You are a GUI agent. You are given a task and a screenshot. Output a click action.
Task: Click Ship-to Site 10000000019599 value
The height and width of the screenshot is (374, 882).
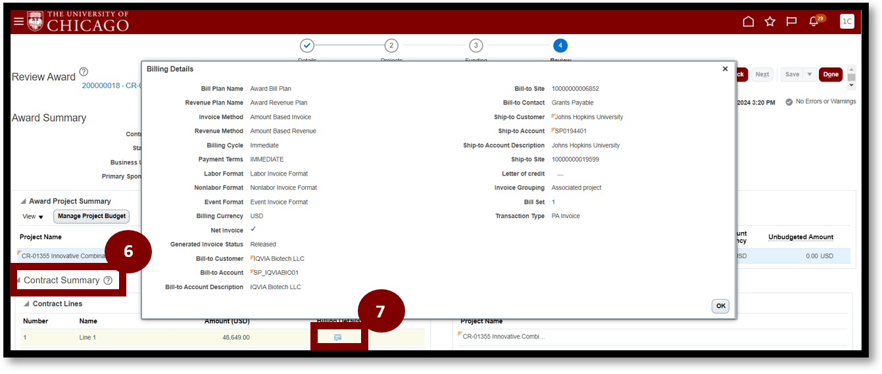point(575,159)
